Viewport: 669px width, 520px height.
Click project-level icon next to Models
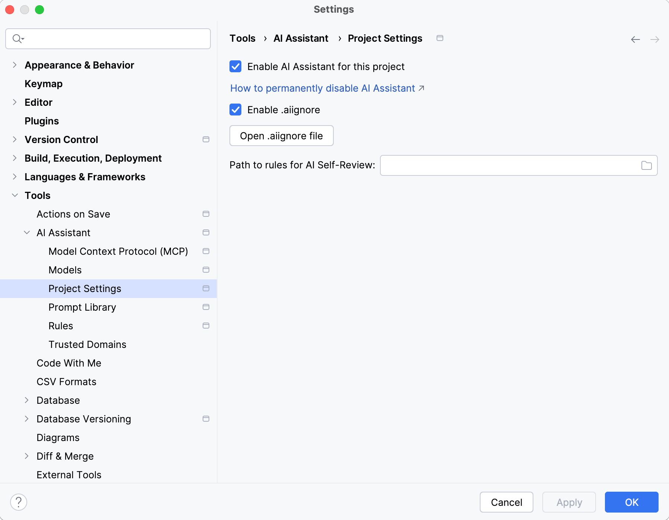pyautogui.click(x=206, y=270)
